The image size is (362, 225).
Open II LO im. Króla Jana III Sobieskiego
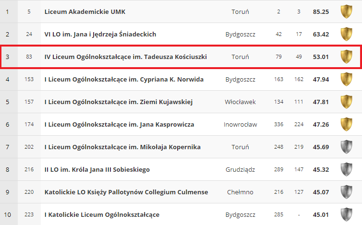click(97, 169)
